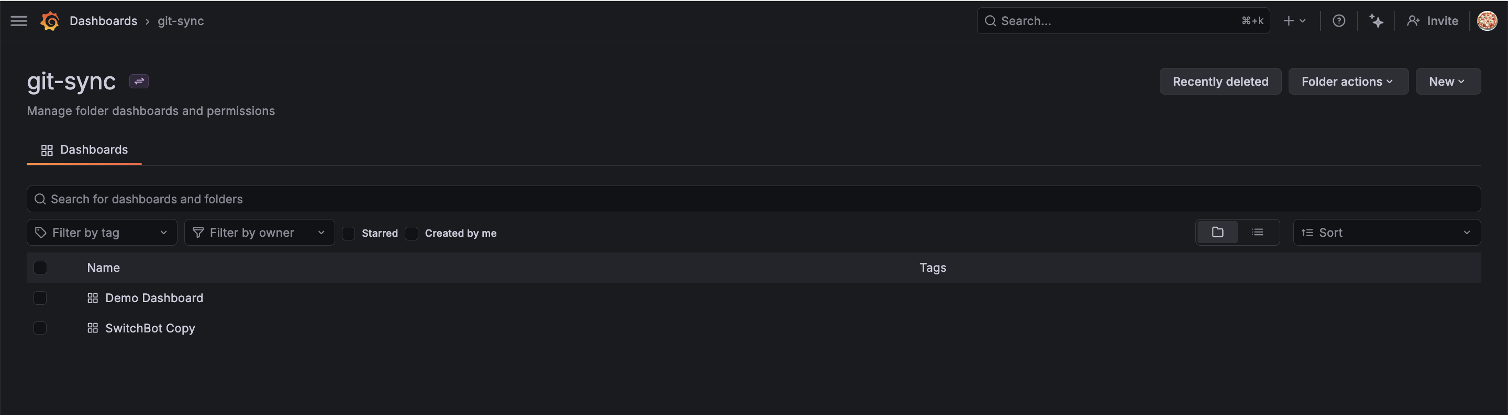The image size is (1508, 415).
Task: Enable the Starred filter checkbox
Action: pyautogui.click(x=348, y=233)
